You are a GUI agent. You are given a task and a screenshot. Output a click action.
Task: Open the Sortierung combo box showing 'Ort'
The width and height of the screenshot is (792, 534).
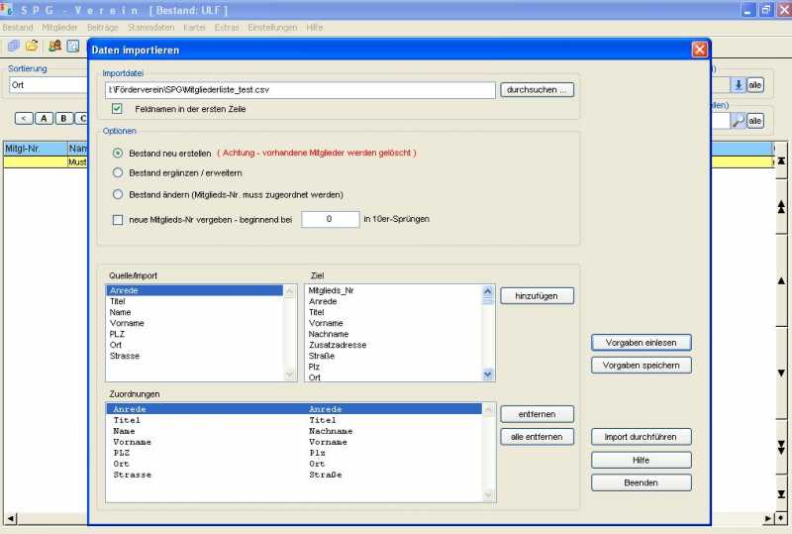(45, 85)
